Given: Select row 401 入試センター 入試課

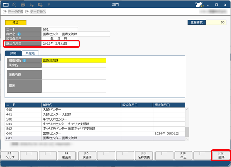Looking at the screenshot, I should (x=95, y=114).
